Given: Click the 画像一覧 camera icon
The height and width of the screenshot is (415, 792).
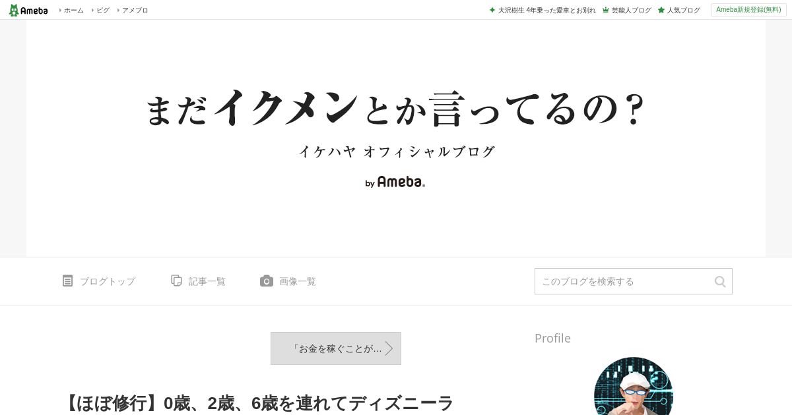Looking at the screenshot, I should point(267,281).
